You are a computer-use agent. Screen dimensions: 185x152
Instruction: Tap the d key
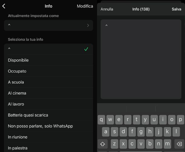click(123, 132)
